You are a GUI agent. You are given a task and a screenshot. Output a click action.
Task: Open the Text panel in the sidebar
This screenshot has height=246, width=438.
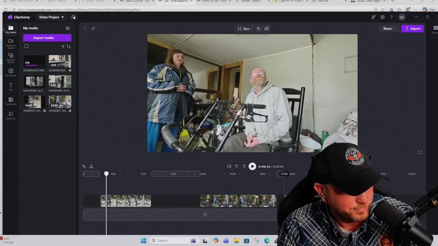tap(11, 87)
